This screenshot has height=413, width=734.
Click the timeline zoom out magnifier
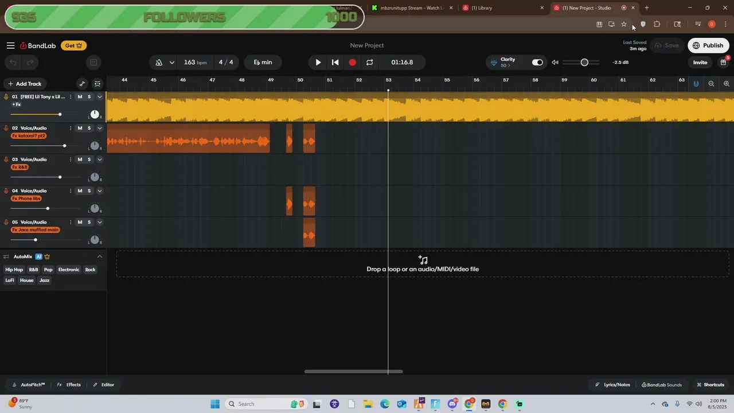711,84
